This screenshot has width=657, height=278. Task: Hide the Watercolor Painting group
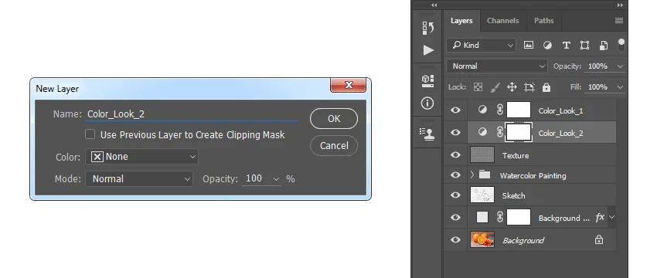455,175
